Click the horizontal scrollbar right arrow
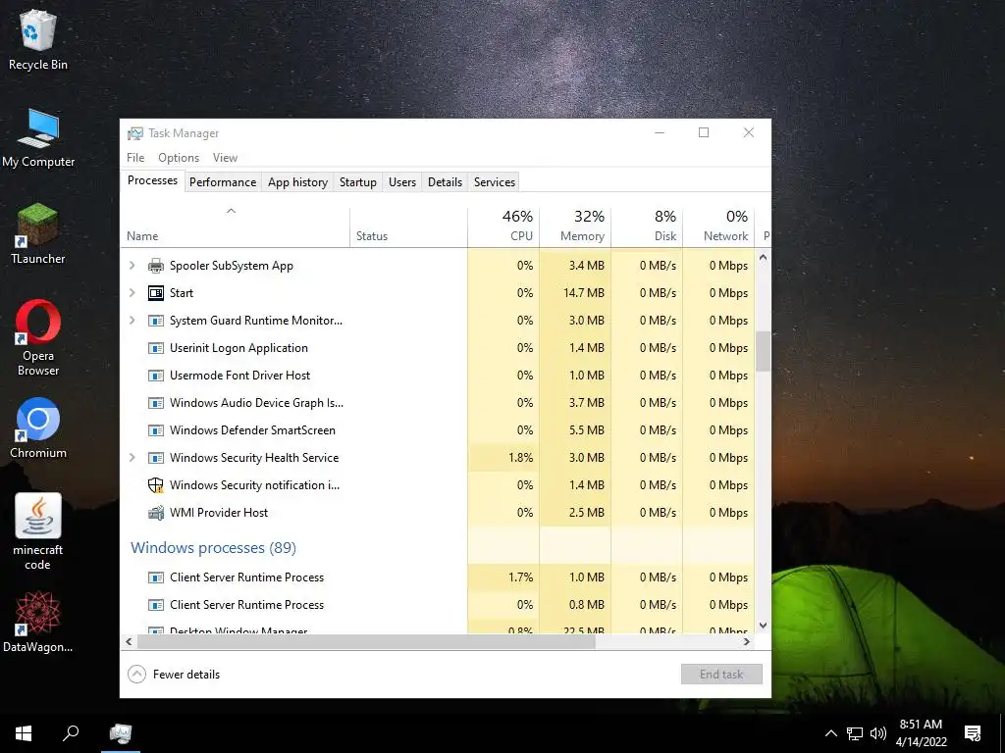Viewport: 1005px width, 753px height. [747, 641]
